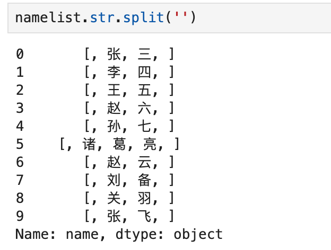Click output row 2 with 王, 五
This screenshot has width=331, height=250.
tap(95, 90)
